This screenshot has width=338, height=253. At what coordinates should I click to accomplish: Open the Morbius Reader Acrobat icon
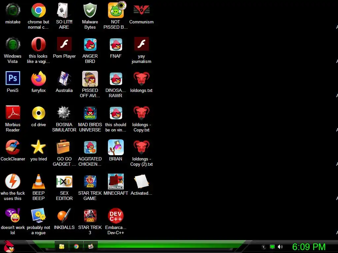pos(13,113)
